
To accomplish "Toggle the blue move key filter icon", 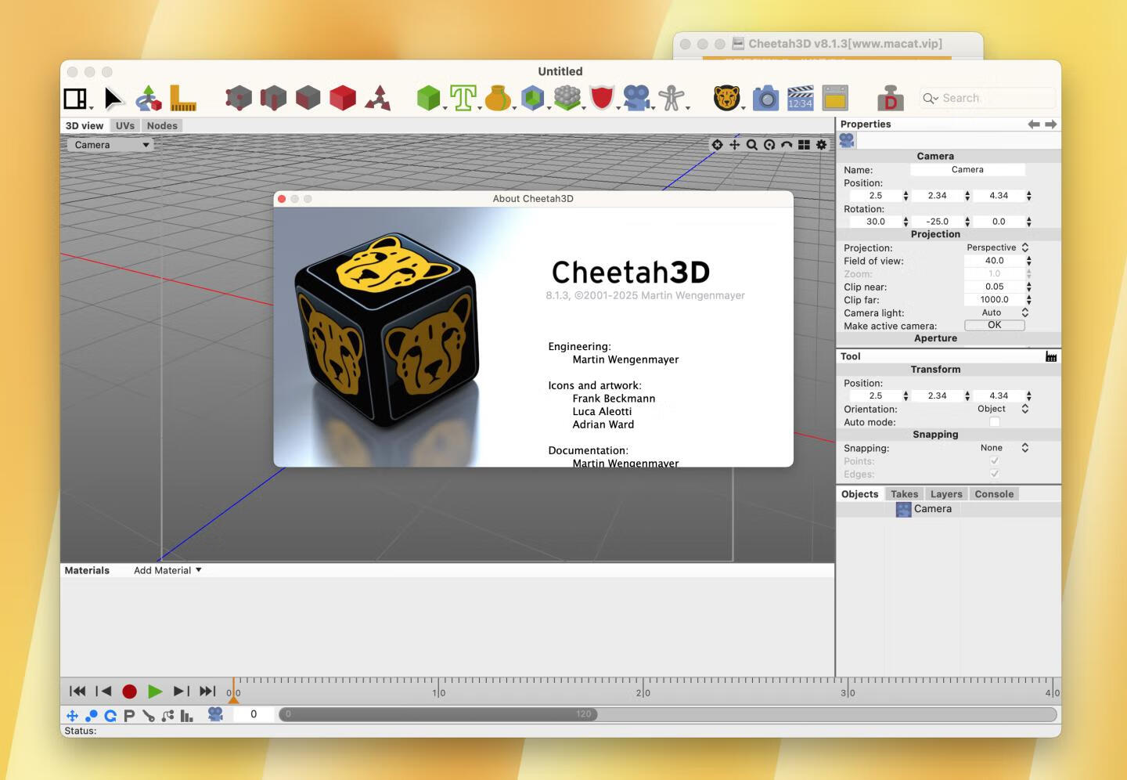I will pos(72,715).
